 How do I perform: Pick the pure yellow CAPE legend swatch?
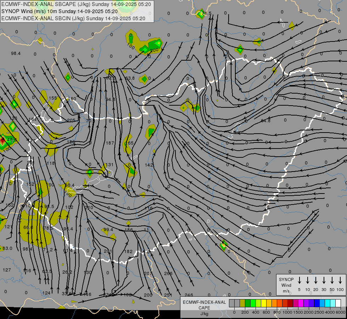pyautogui.click(x=264, y=303)
